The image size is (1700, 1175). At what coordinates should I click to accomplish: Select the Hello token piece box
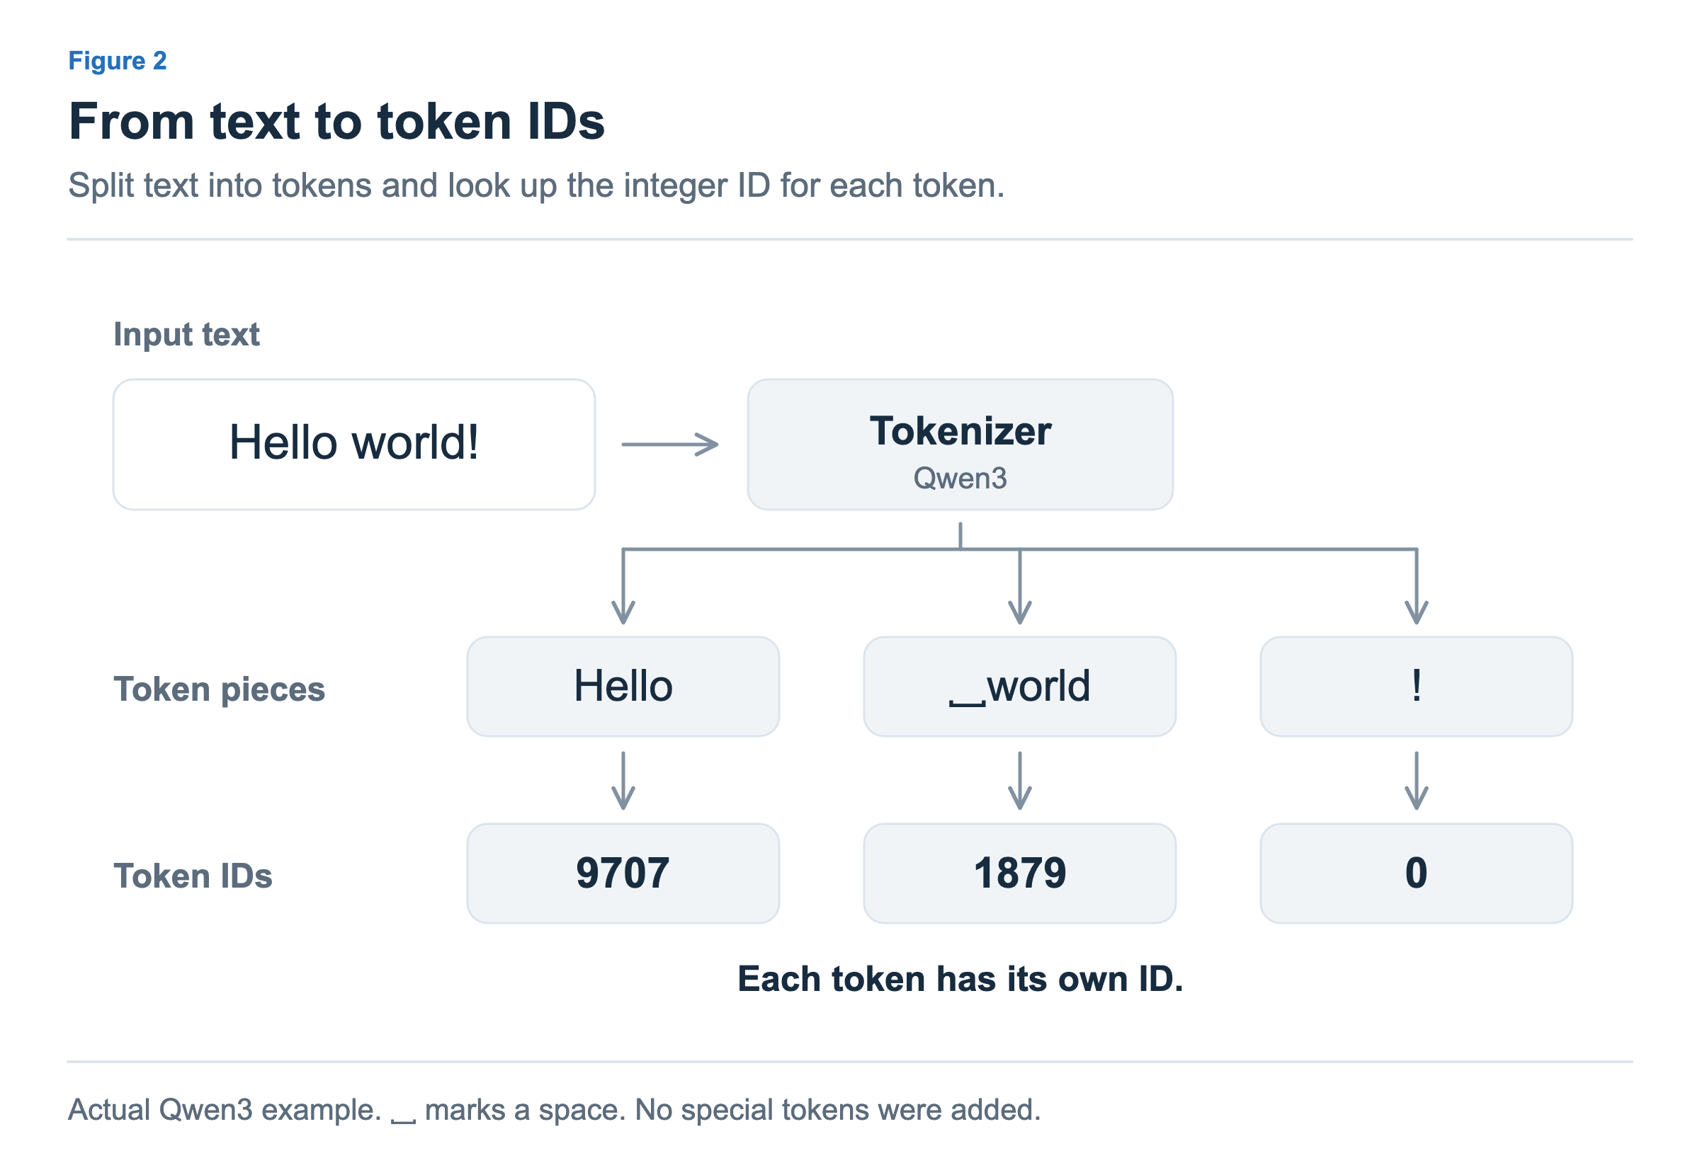tap(623, 687)
